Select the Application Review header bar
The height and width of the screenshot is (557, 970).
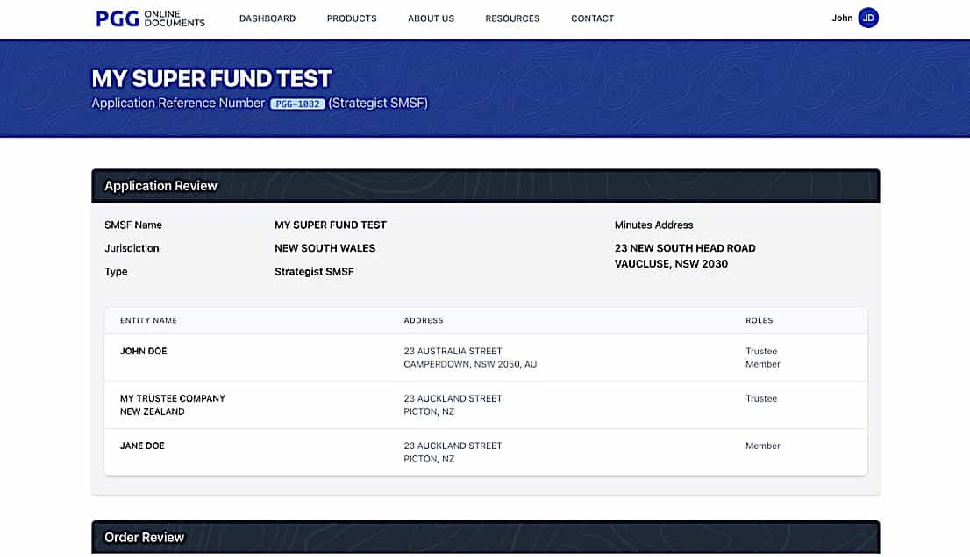pyautogui.click(x=160, y=185)
